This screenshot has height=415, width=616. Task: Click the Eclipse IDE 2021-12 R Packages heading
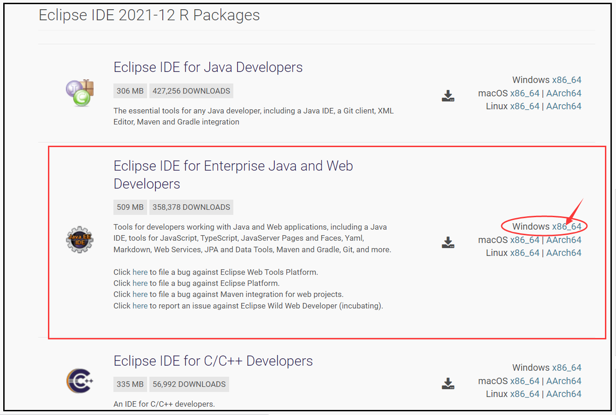tap(149, 15)
